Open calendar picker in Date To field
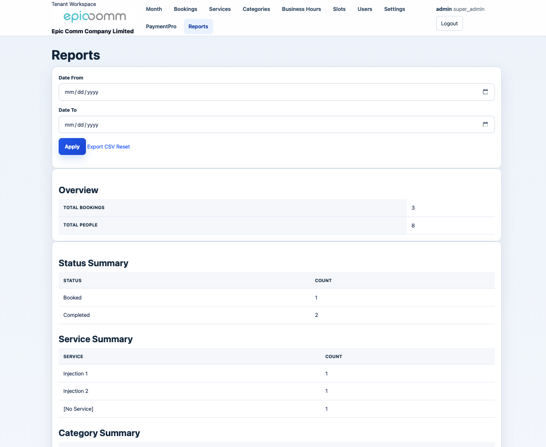This screenshot has width=546, height=447. click(485, 124)
